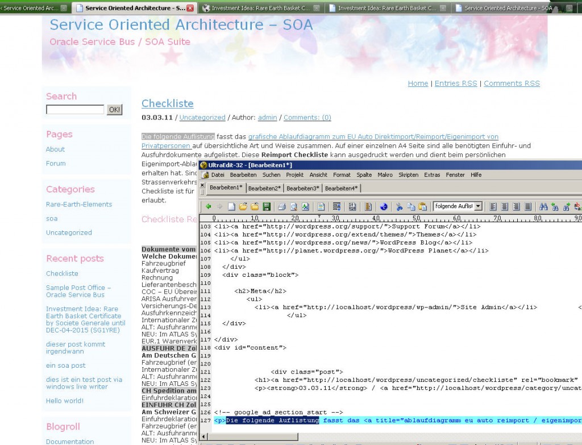Open the Rare-Earth-Elements category
This screenshot has height=445, width=582.
tap(79, 204)
